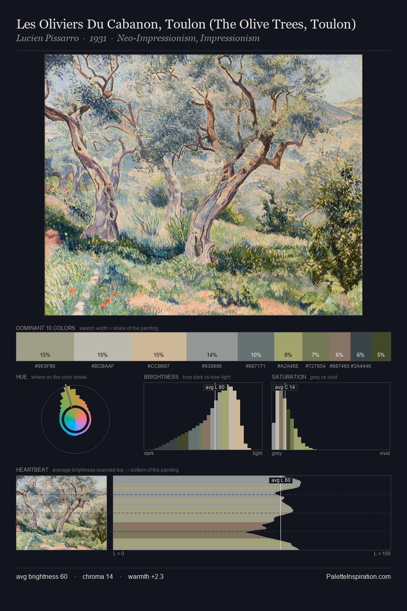This screenshot has width=407, height=611.
Task: Click artist name Lucien Pissarro
Action: click(47, 38)
